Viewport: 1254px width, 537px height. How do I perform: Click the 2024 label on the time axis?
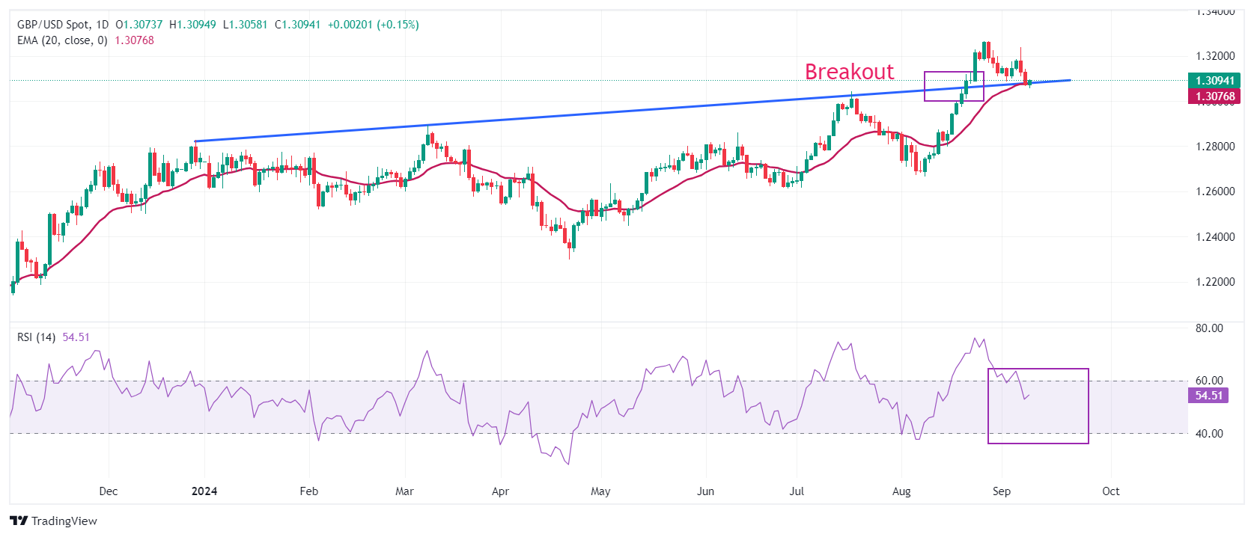click(x=204, y=491)
